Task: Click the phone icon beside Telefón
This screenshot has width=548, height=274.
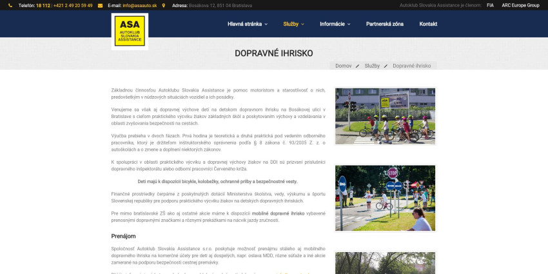Action: point(10,6)
